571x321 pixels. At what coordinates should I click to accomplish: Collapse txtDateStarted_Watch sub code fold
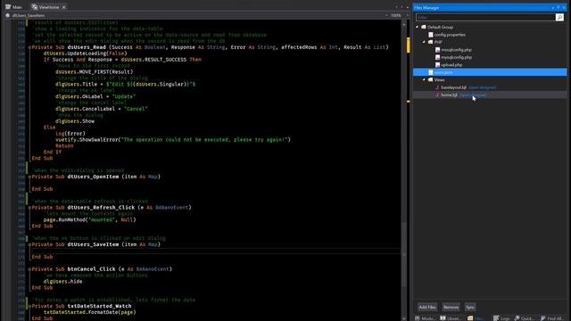coord(29,307)
